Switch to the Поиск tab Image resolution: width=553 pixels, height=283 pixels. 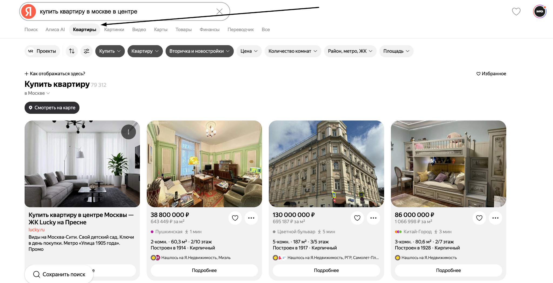[31, 29]
